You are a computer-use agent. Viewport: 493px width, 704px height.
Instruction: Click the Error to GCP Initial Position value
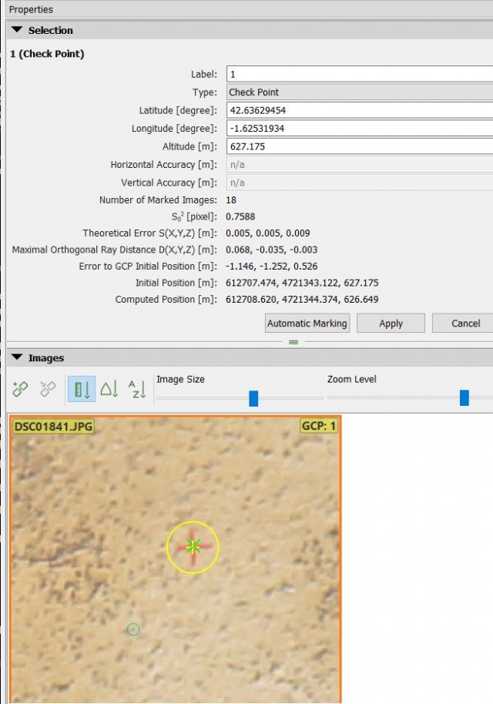coord(272,267)
